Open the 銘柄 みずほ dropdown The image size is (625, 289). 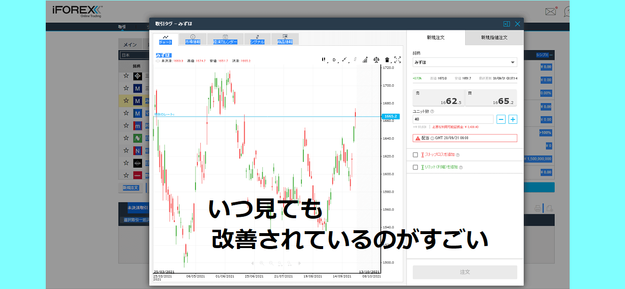pos(465,62)
